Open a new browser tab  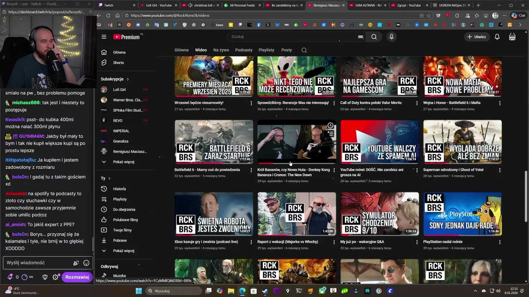(478, 5)
